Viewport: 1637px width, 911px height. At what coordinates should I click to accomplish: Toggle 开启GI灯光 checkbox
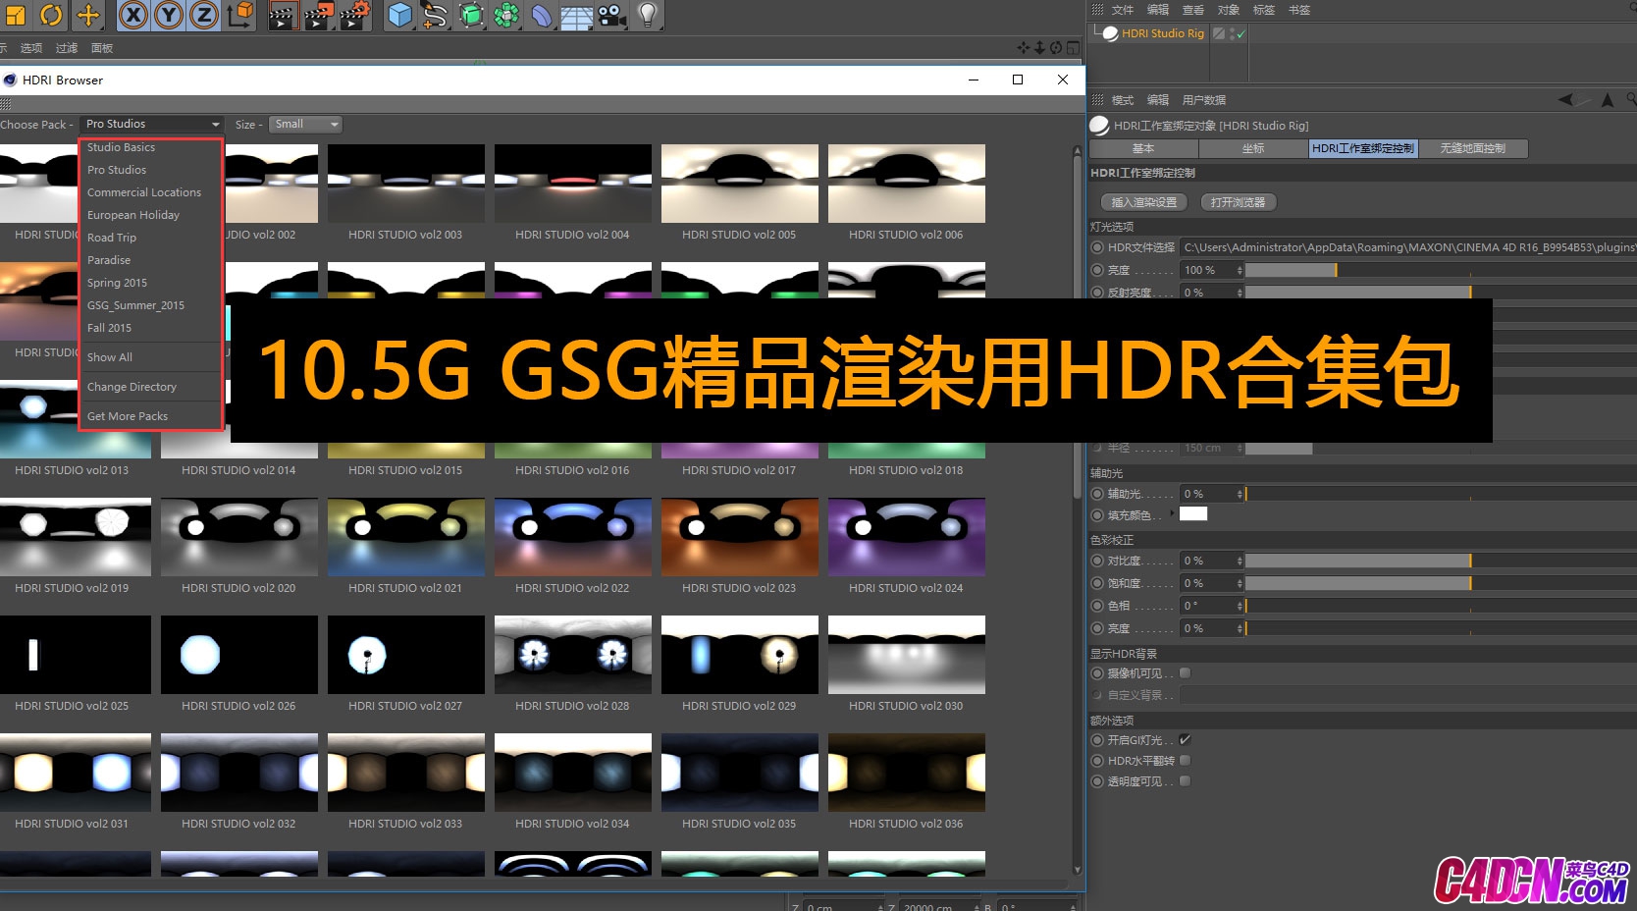coord(1185,740)
